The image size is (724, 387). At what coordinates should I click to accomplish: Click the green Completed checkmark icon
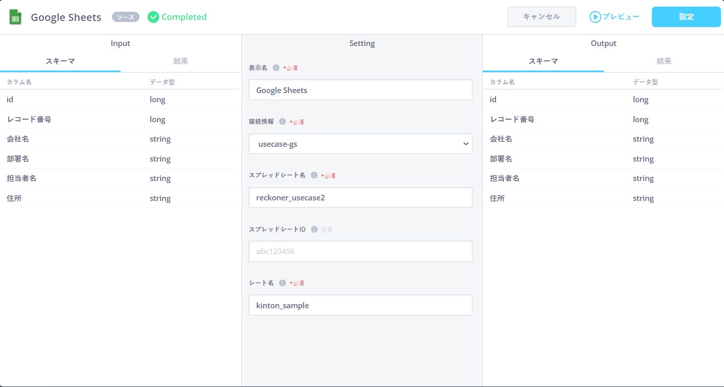153,17
